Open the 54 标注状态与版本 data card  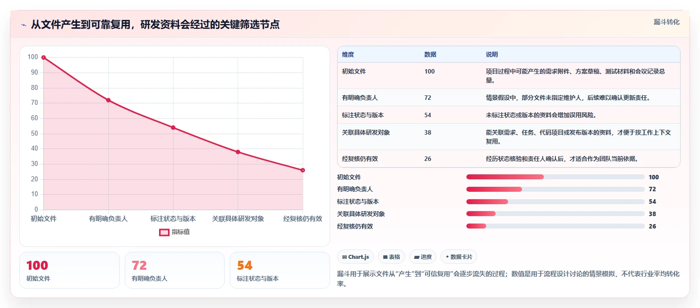[280, 270]
